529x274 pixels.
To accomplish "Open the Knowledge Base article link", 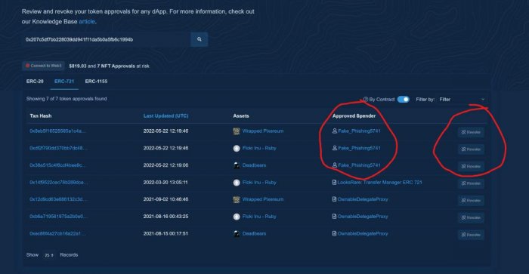I will 87,21.
